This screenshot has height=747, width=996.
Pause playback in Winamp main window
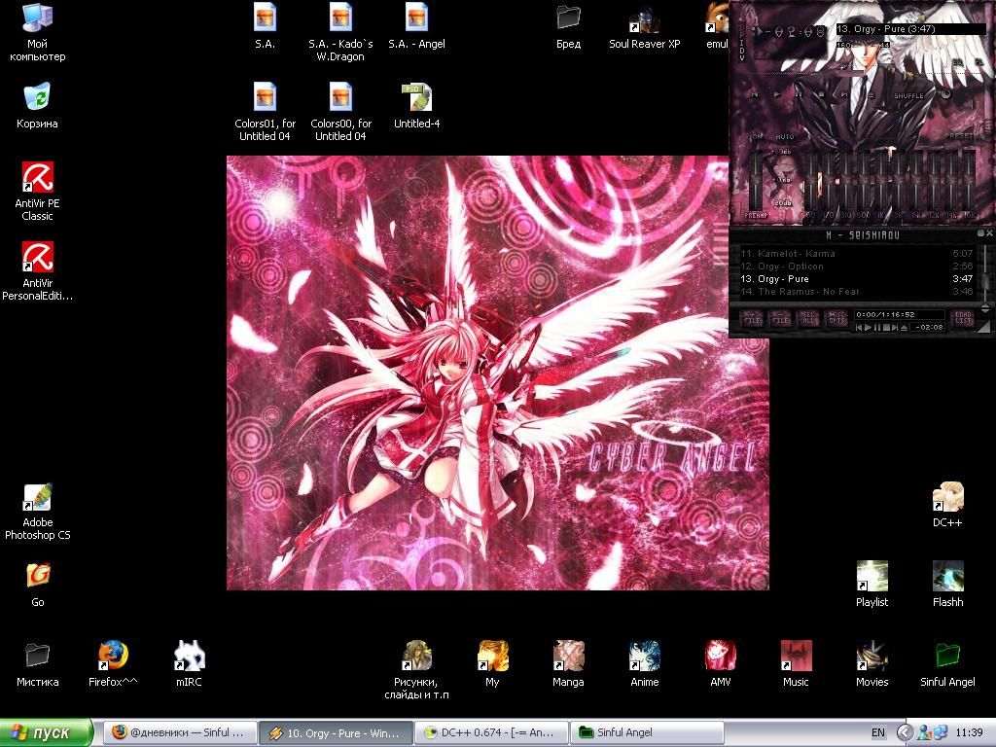pos(800,94)
